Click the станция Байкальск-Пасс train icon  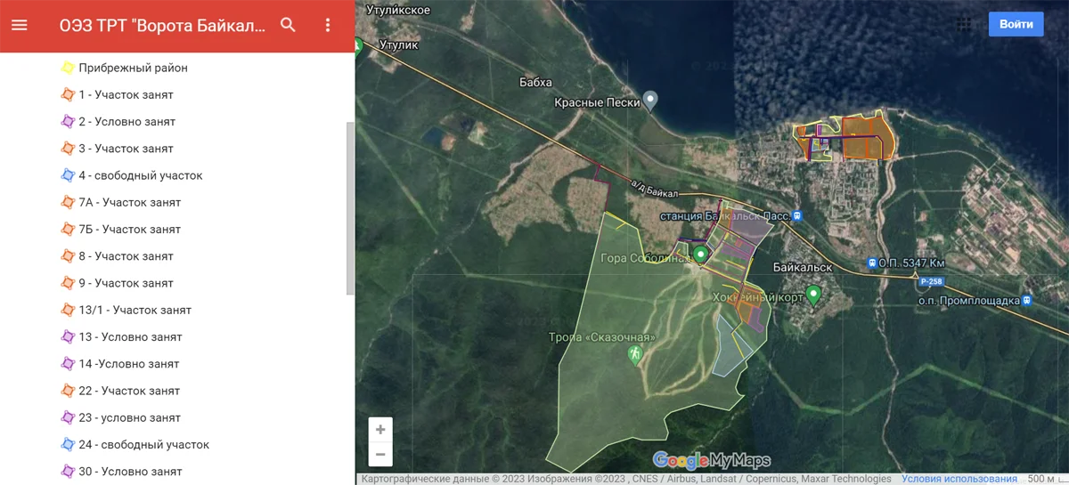point(797,216)
